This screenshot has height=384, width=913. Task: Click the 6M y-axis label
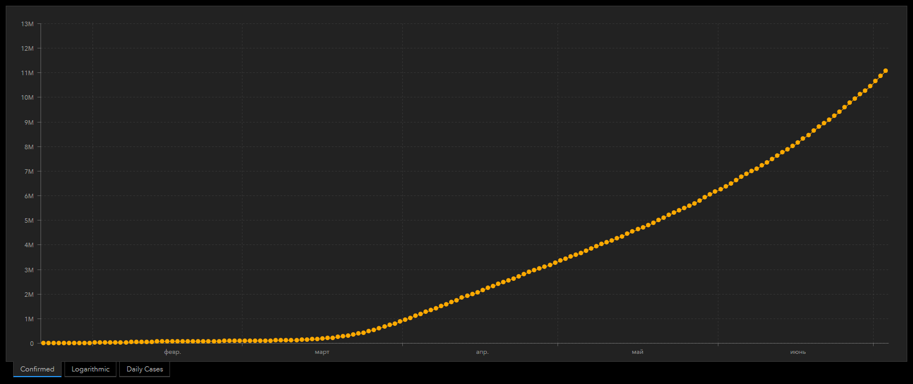coord(29,196)
